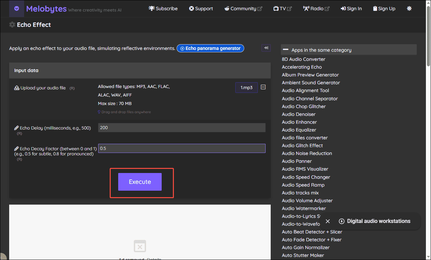Click the settings gear icon in the header
The image size is (431, 260).
[409, 8]
